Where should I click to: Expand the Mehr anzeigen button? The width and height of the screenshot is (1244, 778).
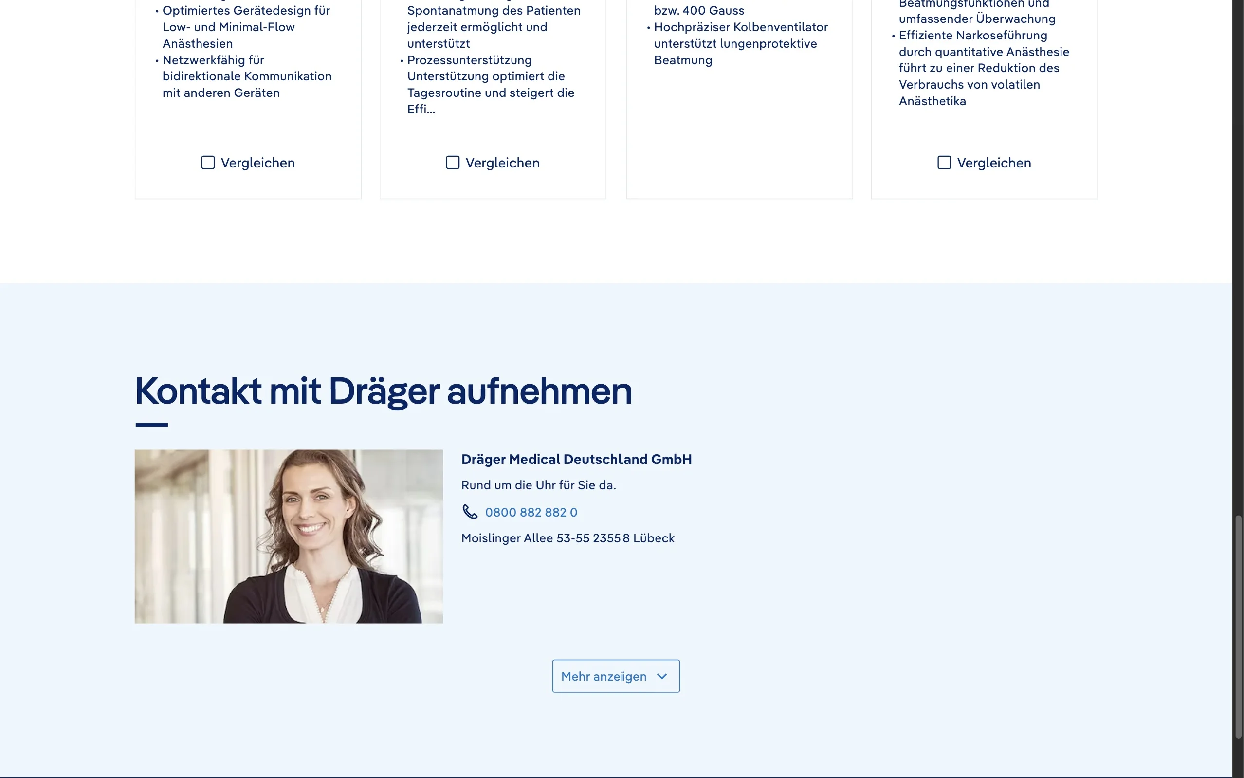pos(616,676)
